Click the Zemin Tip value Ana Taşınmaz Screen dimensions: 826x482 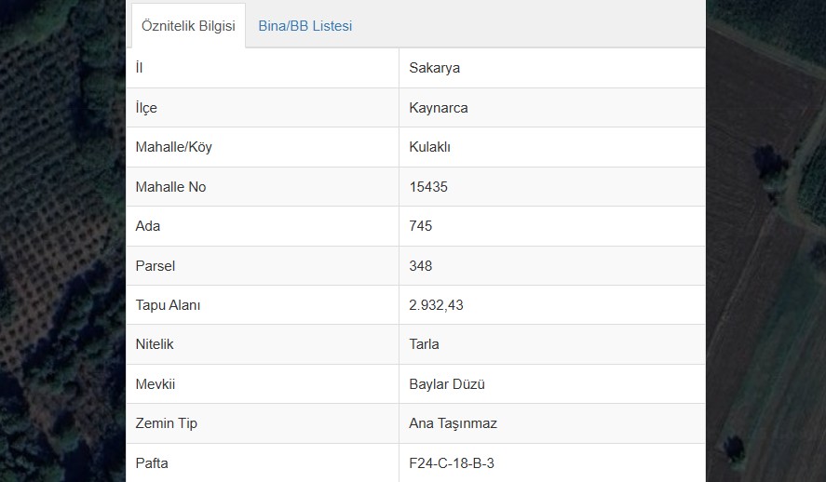click(x=453, y=423)
